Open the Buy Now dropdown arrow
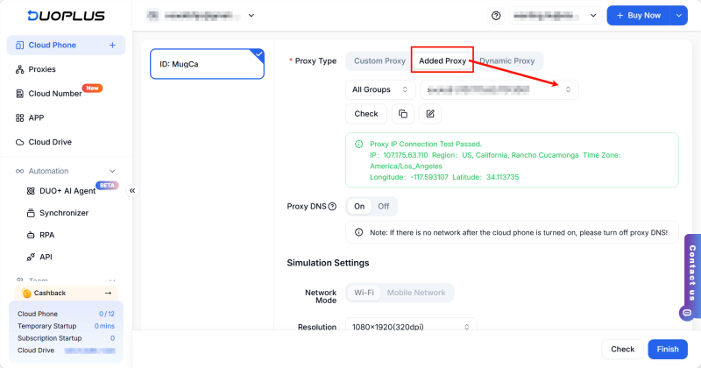This screenshot has height=368, width=701. (679, 16)
